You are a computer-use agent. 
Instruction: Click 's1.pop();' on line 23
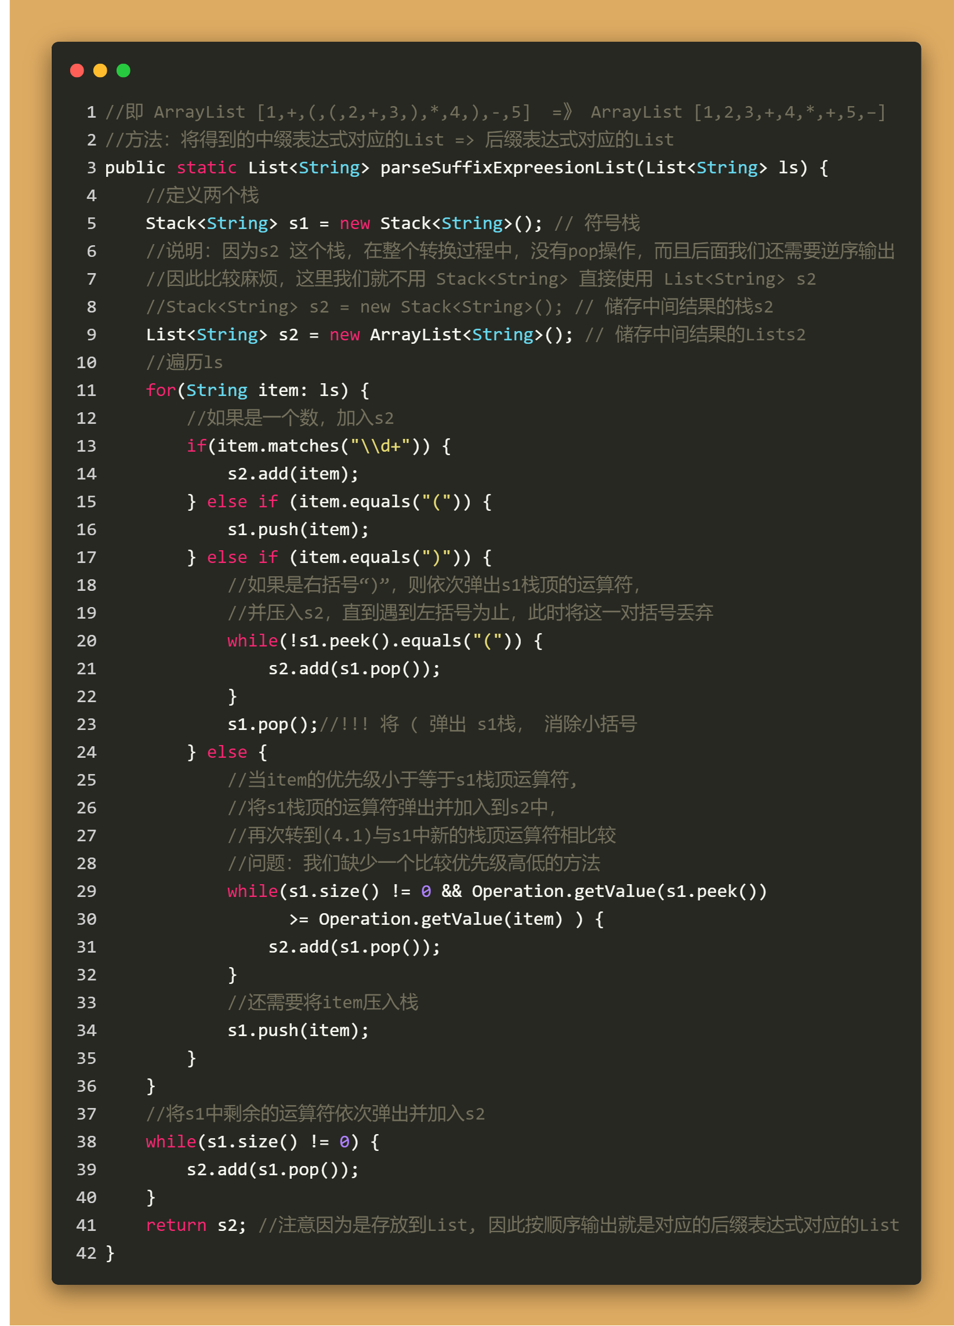(273, 724)
